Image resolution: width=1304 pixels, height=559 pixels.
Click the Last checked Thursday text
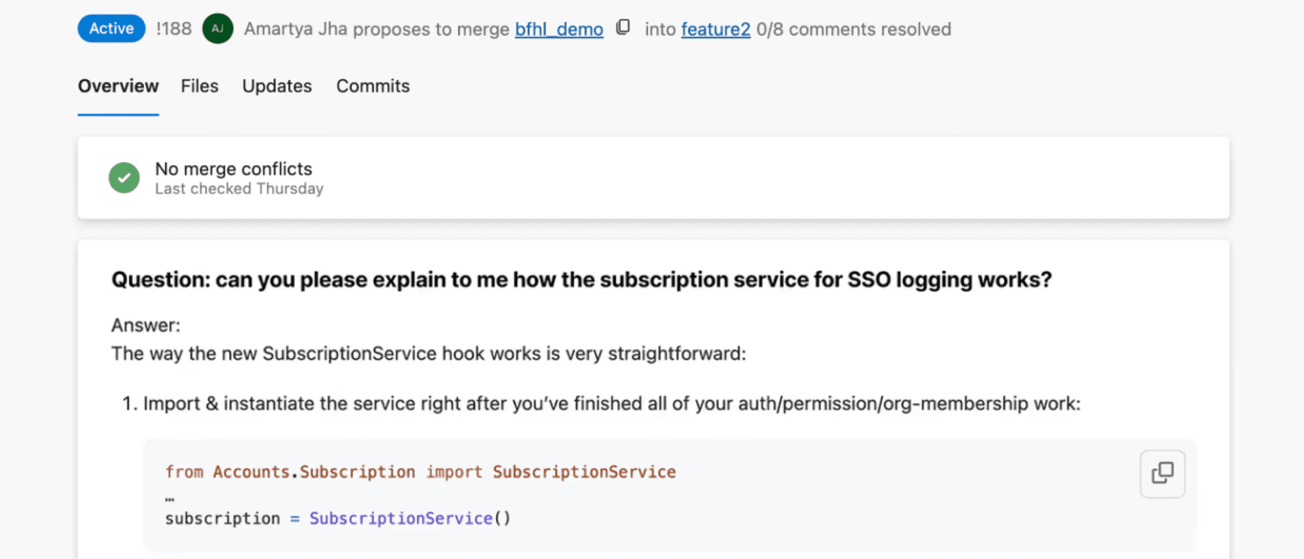point(239,189)
